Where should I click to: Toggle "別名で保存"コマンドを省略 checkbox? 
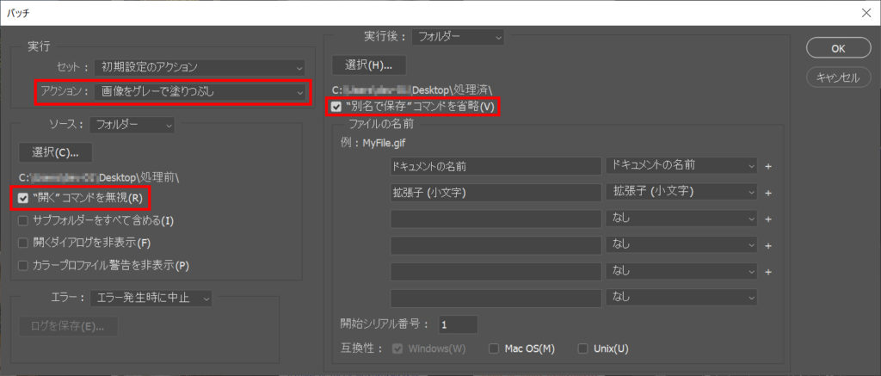point(337,107)
